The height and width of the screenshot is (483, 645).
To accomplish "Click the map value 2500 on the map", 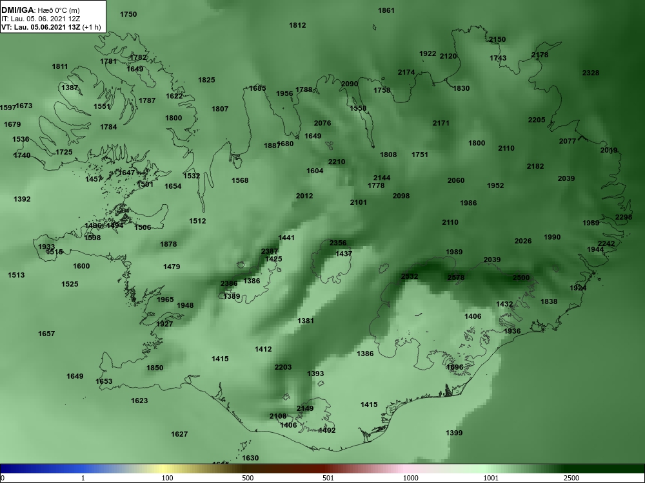I will (521, 278).
